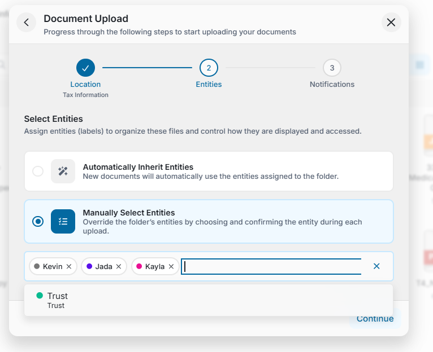Remove the Kevin entity chip

(69, 267)
